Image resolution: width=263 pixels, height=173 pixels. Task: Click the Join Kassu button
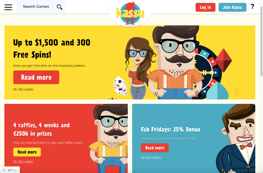[x=232, y=7]
